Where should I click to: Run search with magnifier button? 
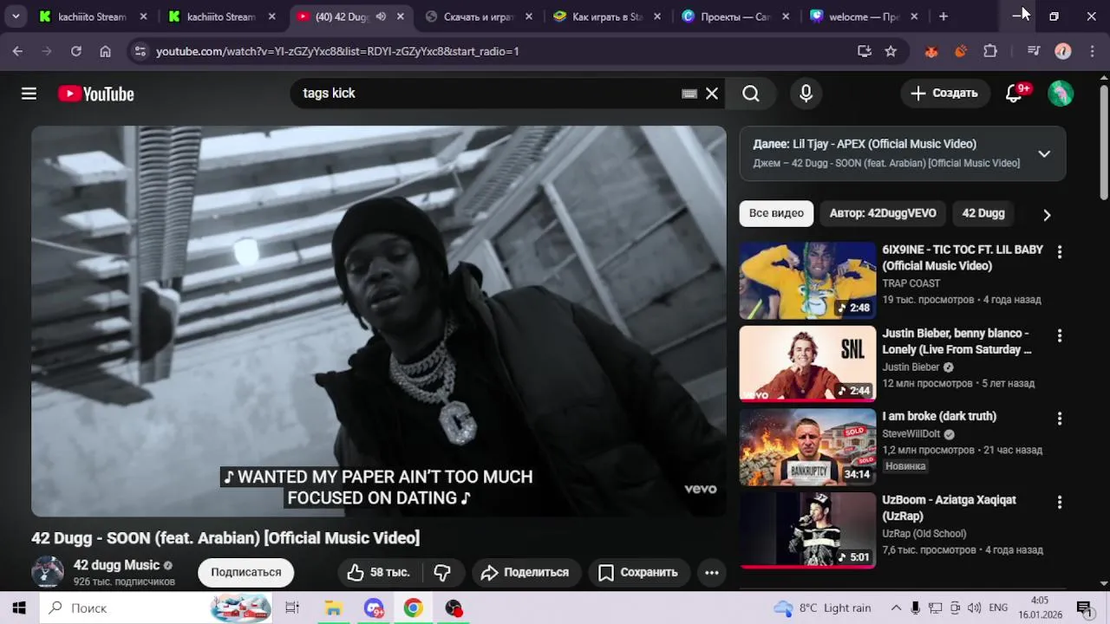point(751,94)
